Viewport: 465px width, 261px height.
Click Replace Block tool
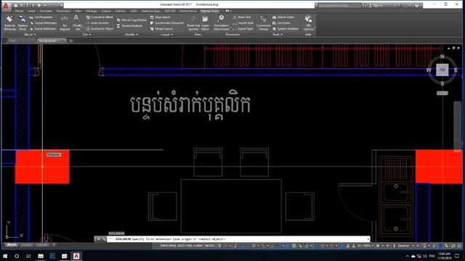coord(23,23)
